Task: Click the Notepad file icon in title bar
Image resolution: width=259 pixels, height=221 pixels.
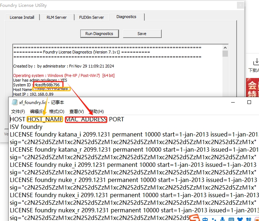Action: click(14, 102)
